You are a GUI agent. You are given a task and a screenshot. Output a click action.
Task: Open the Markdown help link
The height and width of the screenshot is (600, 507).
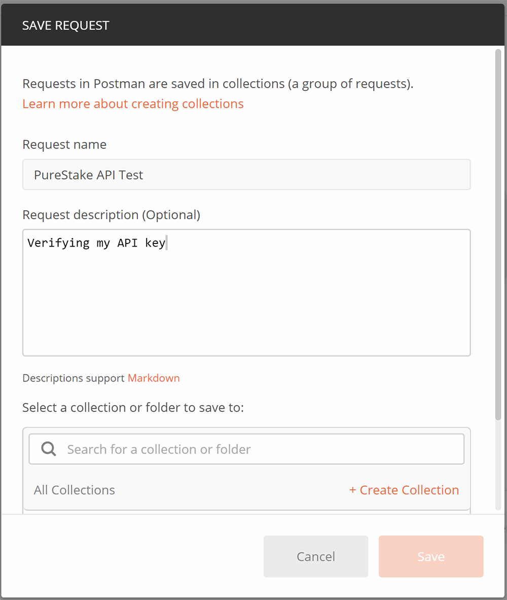click(x=154, y=378)
